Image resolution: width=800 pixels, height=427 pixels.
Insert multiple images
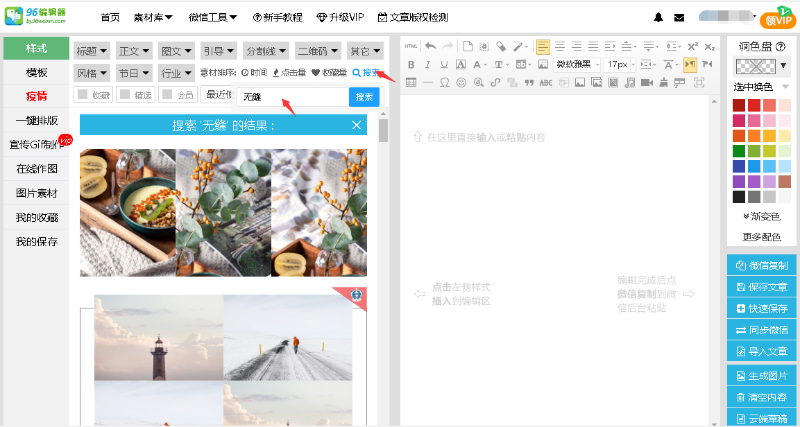(x=597, y=82)
